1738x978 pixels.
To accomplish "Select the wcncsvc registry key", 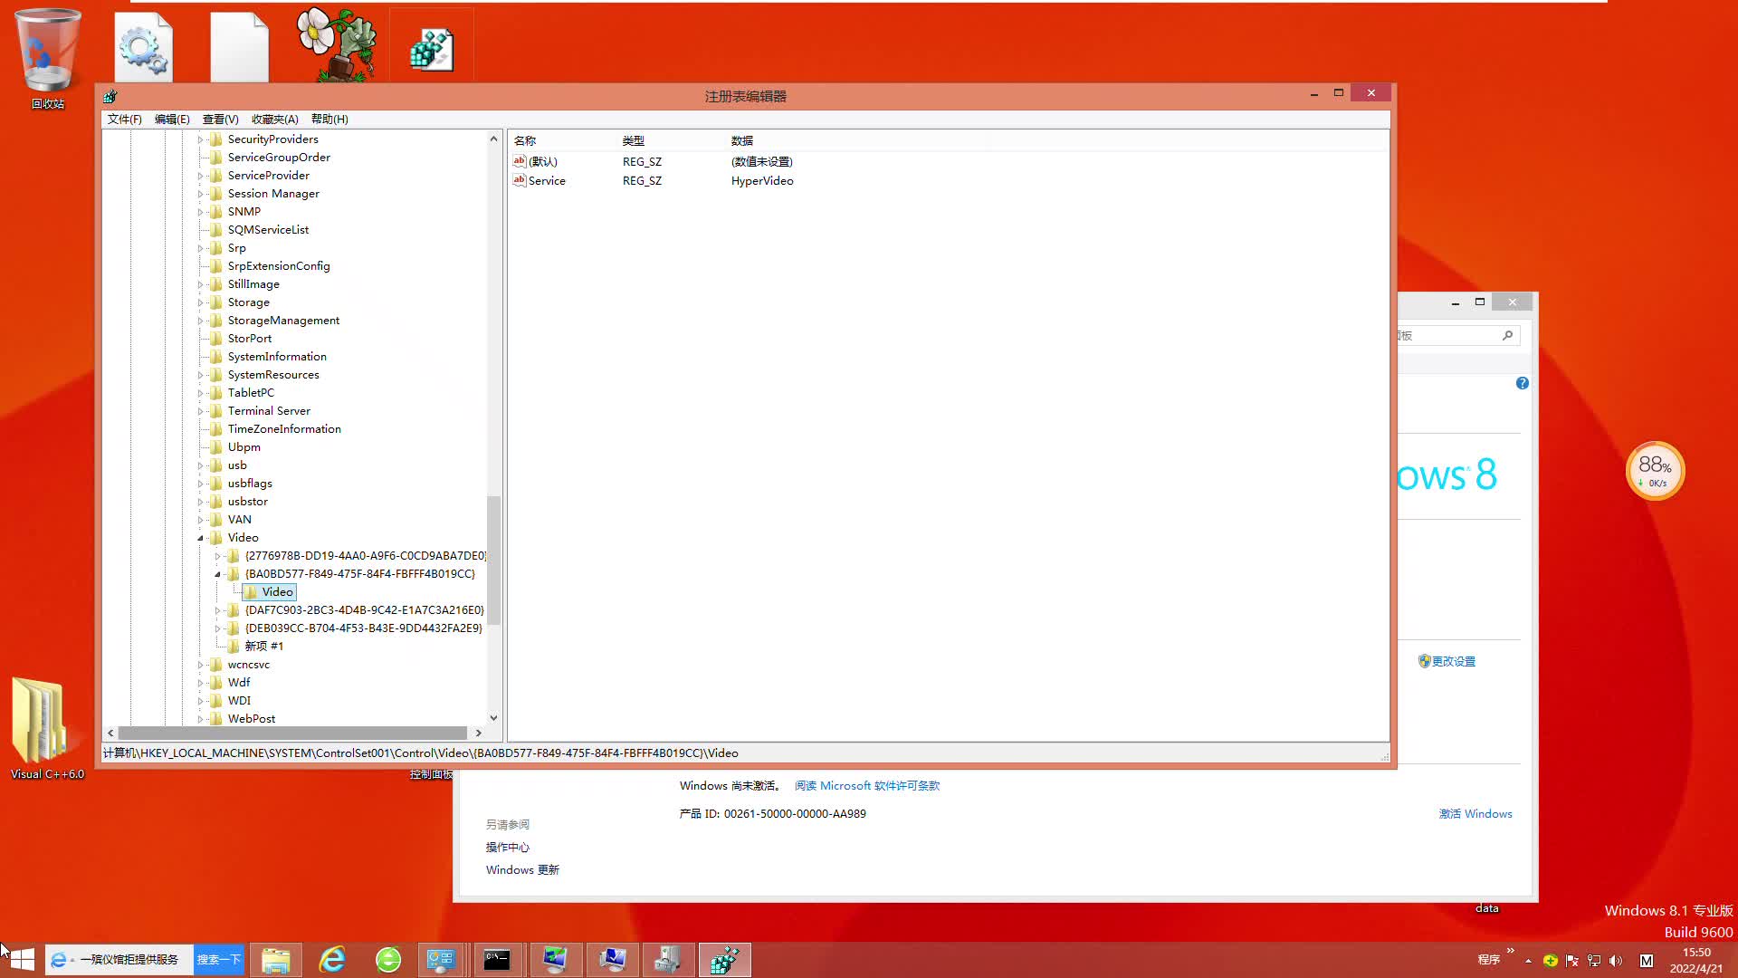I will [x=250, y=663].
